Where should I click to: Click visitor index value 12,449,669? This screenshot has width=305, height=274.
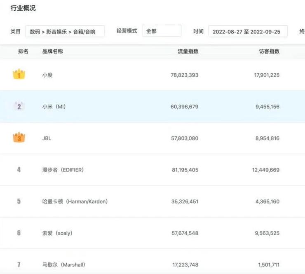[266, 170]
